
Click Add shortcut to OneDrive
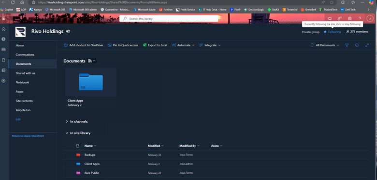[84, 45]
